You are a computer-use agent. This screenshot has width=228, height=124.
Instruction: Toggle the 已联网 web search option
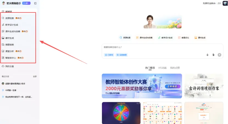(x=109, y=55)
